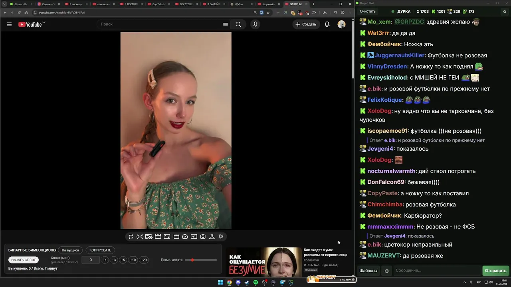Adjust the Громк. алерта volume slider
Screen dimensions: 511x287
[x=201, y=260]
